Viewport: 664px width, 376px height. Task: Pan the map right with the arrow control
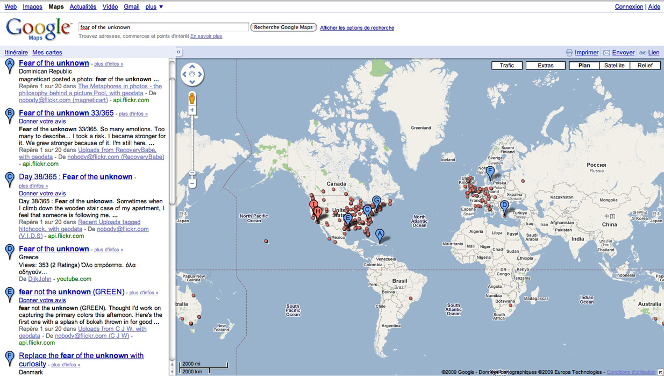199,75
